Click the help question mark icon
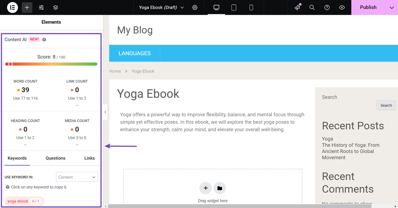 327,7
